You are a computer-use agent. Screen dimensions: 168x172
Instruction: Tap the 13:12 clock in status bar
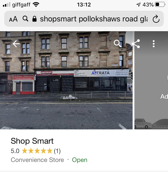point(84,5)
